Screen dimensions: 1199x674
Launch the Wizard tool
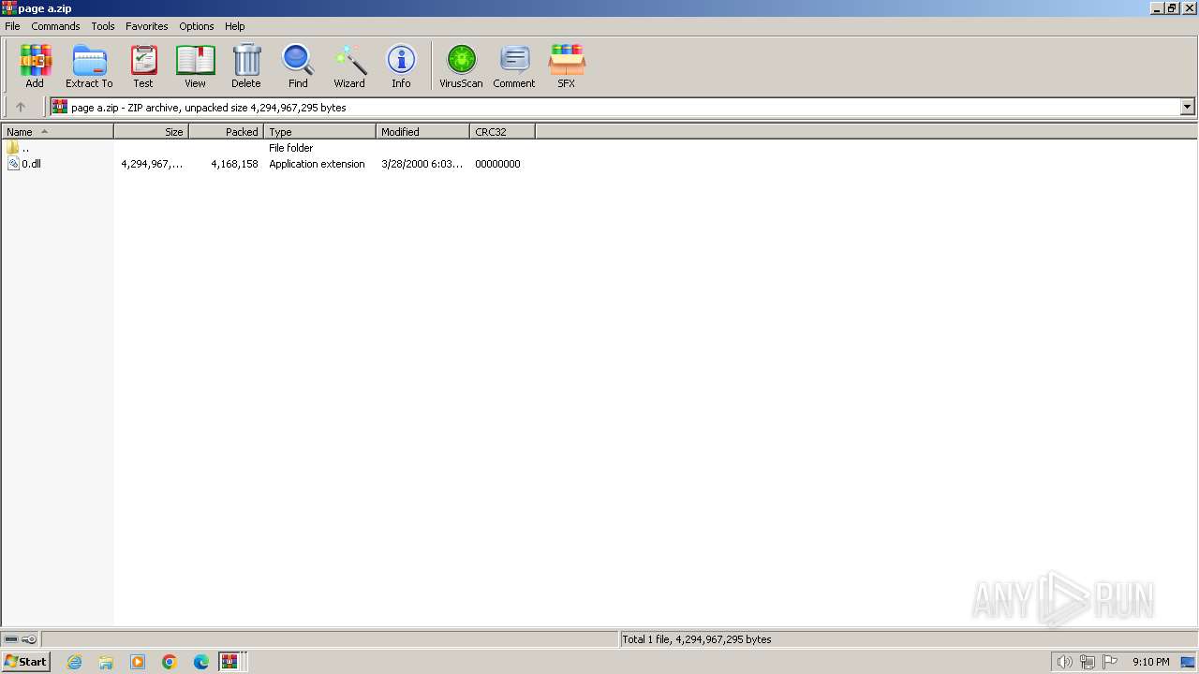coord(349,66)
